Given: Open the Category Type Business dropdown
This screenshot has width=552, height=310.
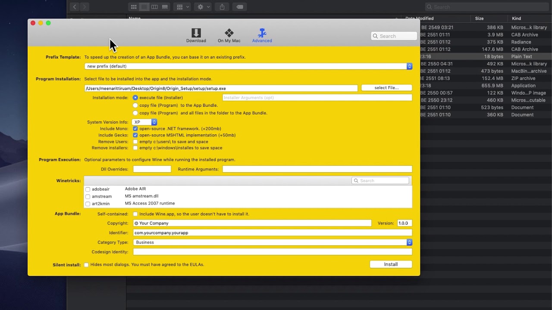Looking at the screenshot, I should 273,242.
